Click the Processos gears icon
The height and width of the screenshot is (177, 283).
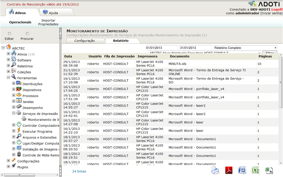(19, 95)
